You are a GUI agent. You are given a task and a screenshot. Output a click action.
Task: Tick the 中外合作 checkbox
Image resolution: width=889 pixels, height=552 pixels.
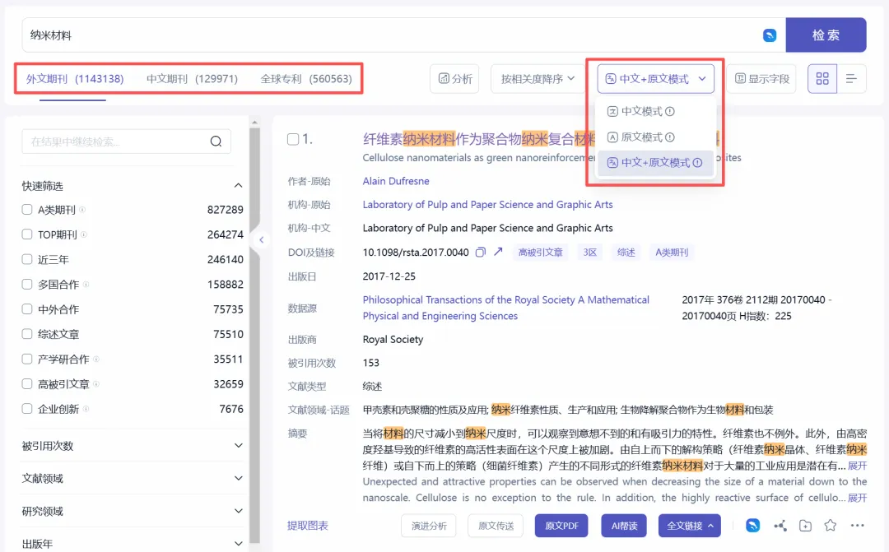26,308
